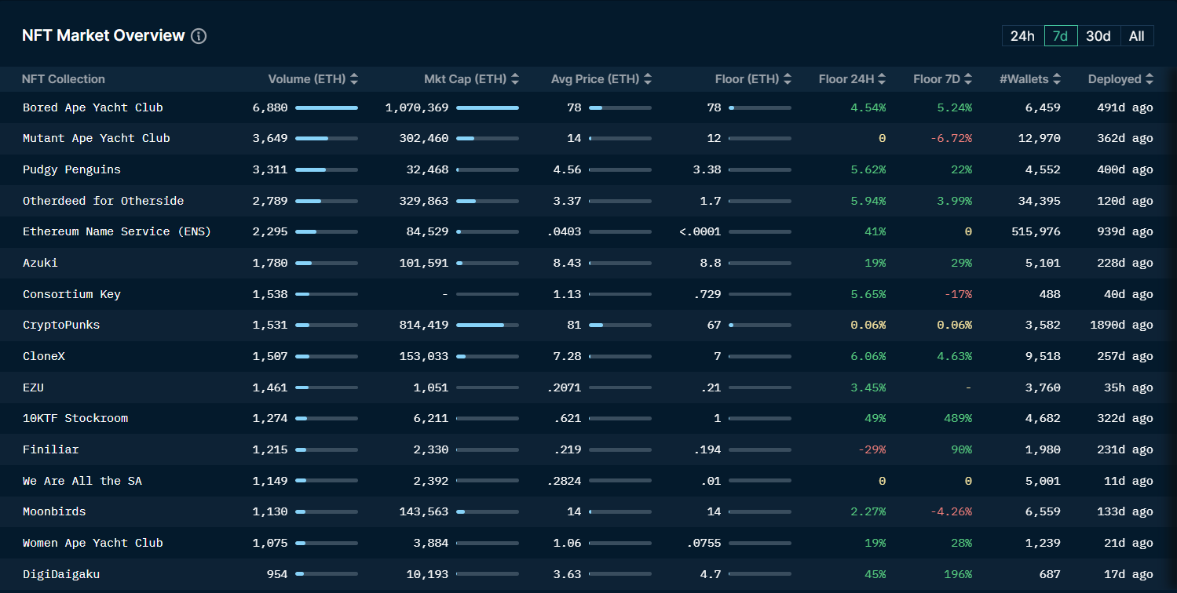1177x593 pixels.
Task: Show the All time range
Action: coord(1136,36)
